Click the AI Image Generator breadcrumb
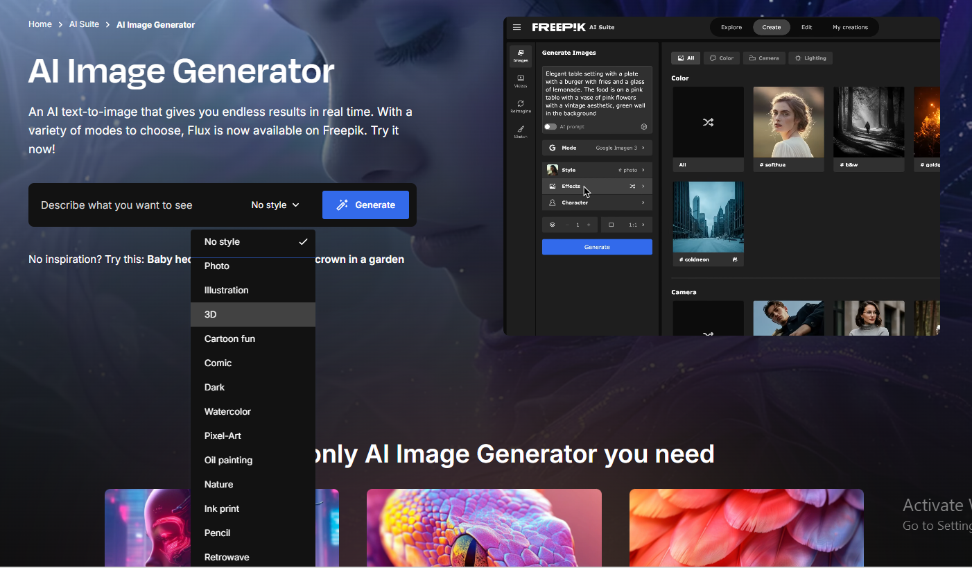This screenshot has width=972, height=568. 155,24
